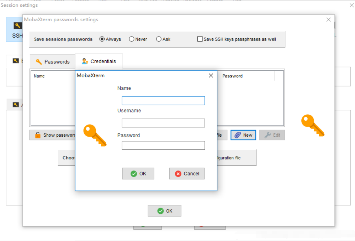Click the key icon on Passwords tab
This screenshot has width=355, height=241.
pyautogui.click(x=39, y=62)
